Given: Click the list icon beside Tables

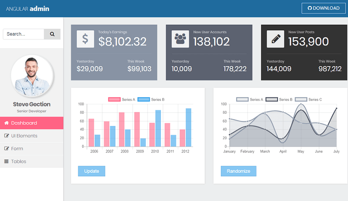Looking at the screenshot, I should [7, 161].
